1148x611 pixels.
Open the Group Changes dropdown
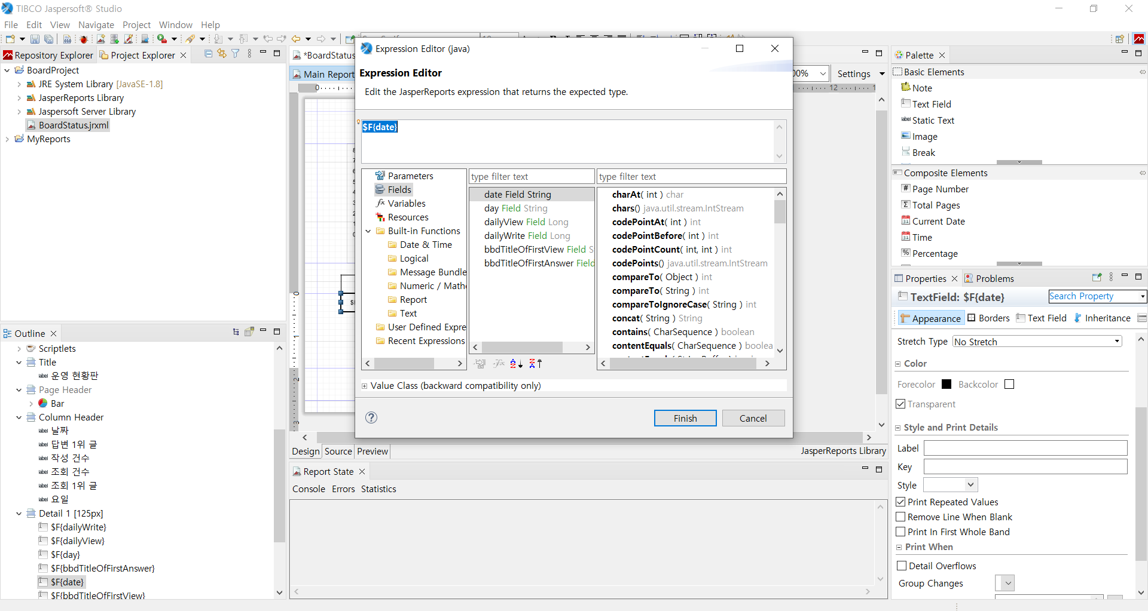pyautogui.click(x=1005, y=583)
